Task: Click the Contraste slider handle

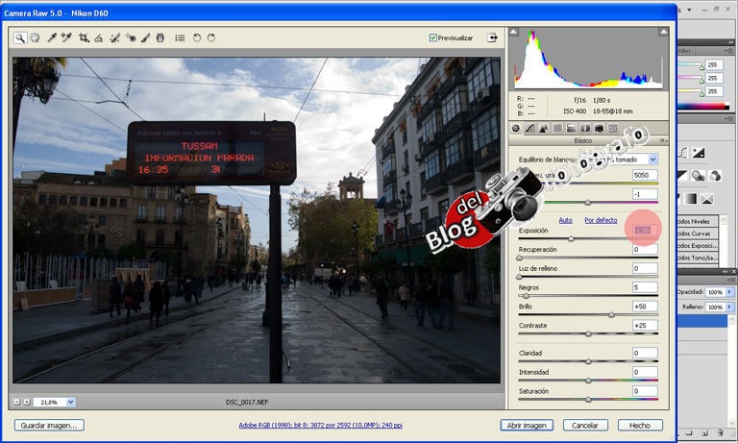Action: tap(588, 333)
